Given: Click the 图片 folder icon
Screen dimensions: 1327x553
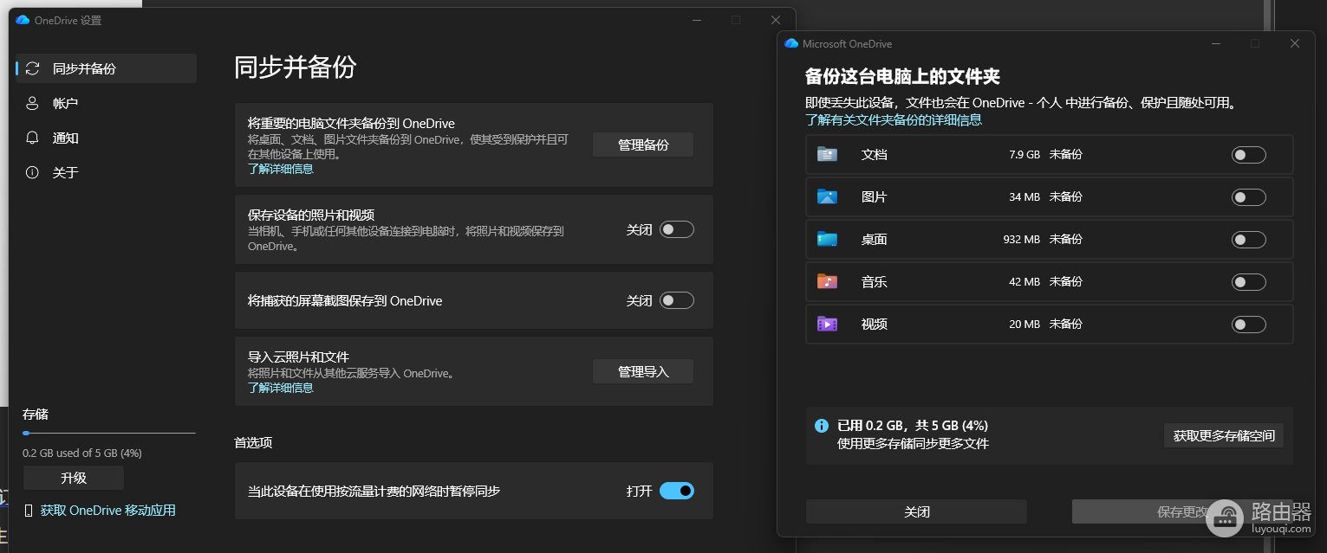Looking at the screenshot, I should click(x=827, y=196).
